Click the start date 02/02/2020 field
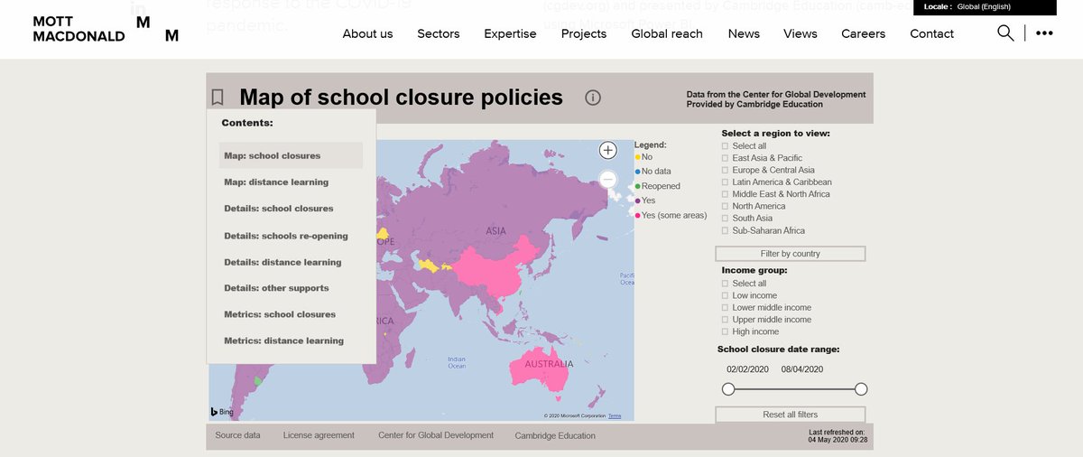 coord(747,369)
